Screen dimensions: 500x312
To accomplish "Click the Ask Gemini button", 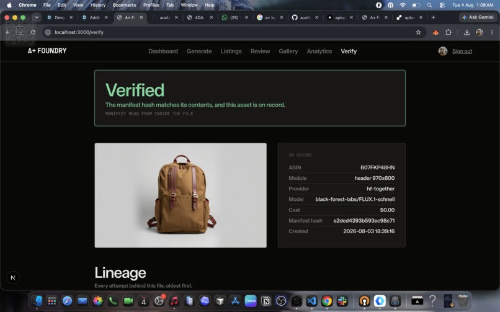I will [x=478, y=17].
